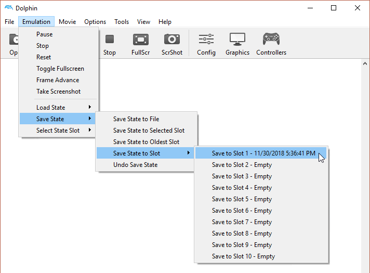Minimize the Dolphin window

tap(310, 8)
